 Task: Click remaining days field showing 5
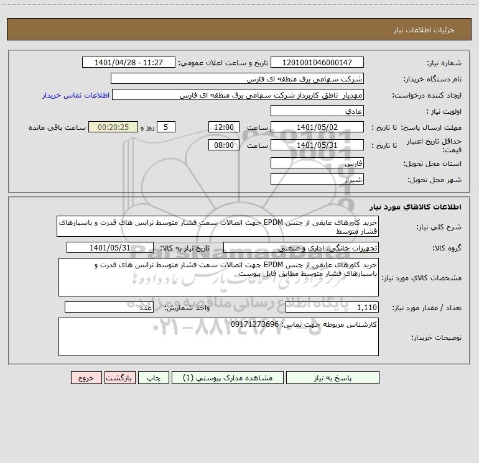pyautogui.click(x=166, y=127)
